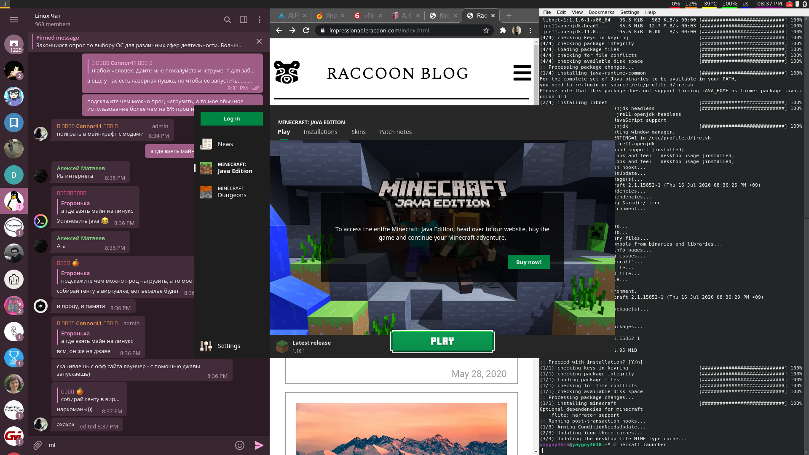Viewport: 809px width, 455px height.
Task: Switch to Installations tab
Action: 320,132
